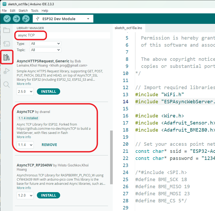Click the const char* password code line
Screen dimensions: 215x211
click(x=175, y=158)
